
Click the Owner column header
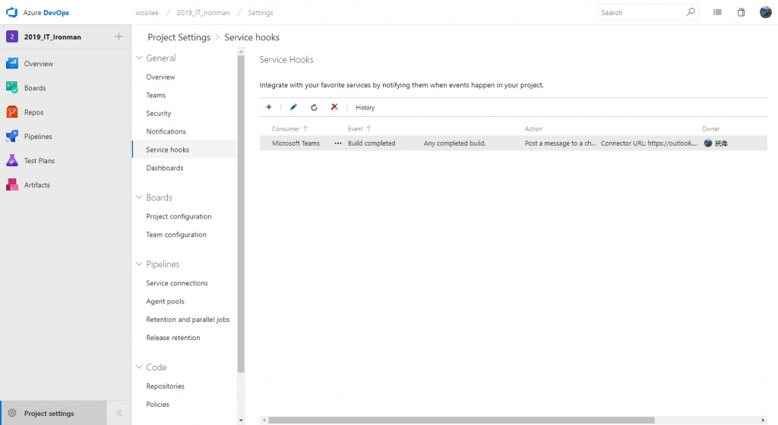710,129
